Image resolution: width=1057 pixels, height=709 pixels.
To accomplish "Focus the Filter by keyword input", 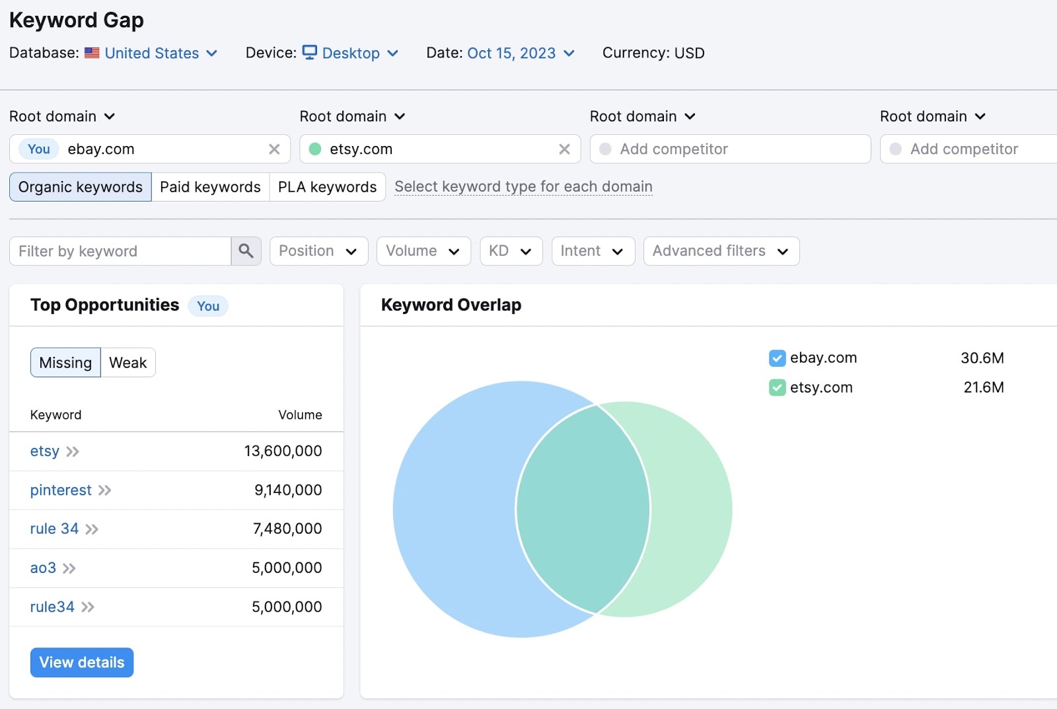I will tap(120, 251).
